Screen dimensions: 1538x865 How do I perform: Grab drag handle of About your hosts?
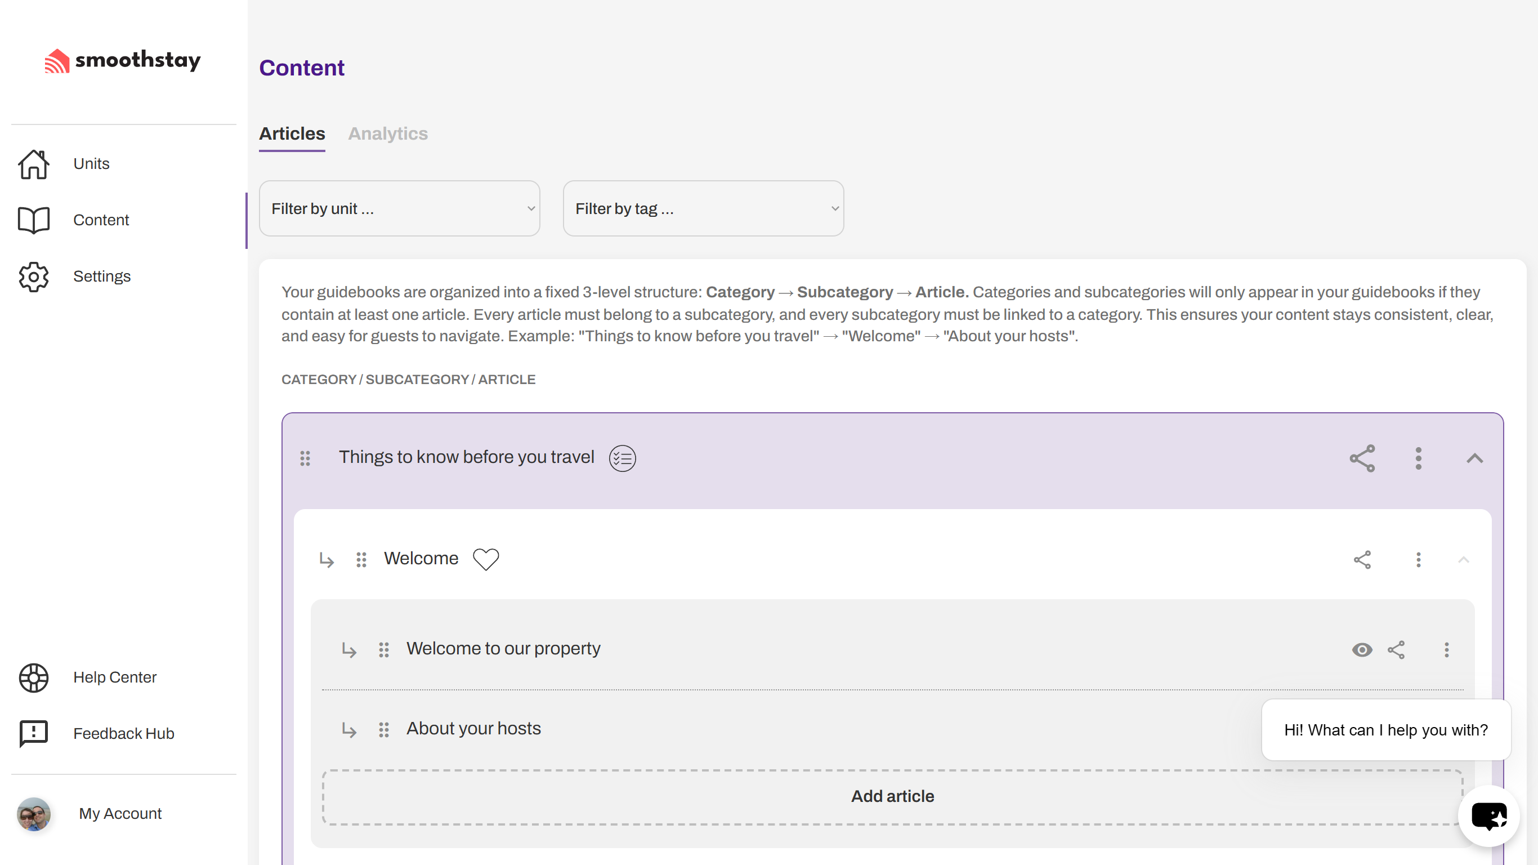pyautogui.click(x=384, y=729)
